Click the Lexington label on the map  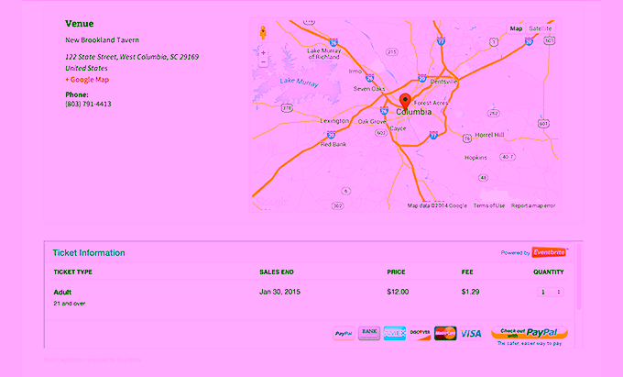pyautogui.click(x=334, y=120)
